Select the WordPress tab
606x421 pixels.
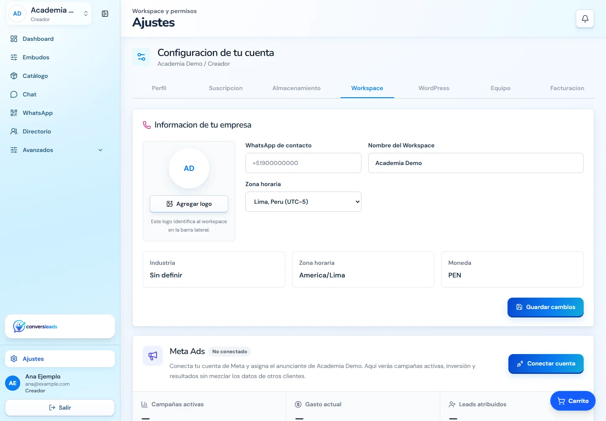pos(434,88)
